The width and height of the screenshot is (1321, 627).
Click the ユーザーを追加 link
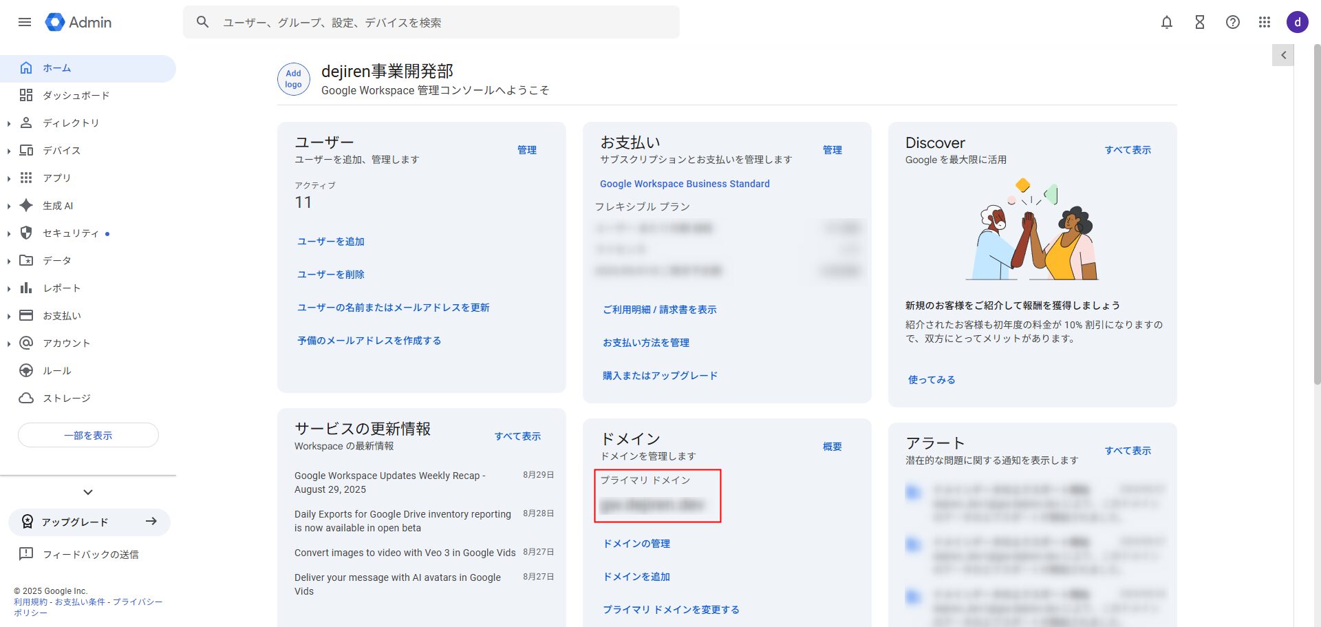pyautogui.click(x=330, y=242)
